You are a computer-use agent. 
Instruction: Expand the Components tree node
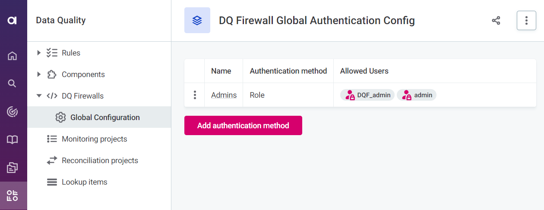point(39,74)
